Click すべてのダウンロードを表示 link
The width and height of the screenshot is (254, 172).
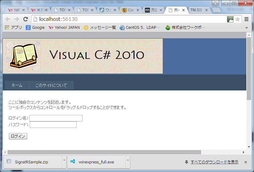tap(214, 162)
